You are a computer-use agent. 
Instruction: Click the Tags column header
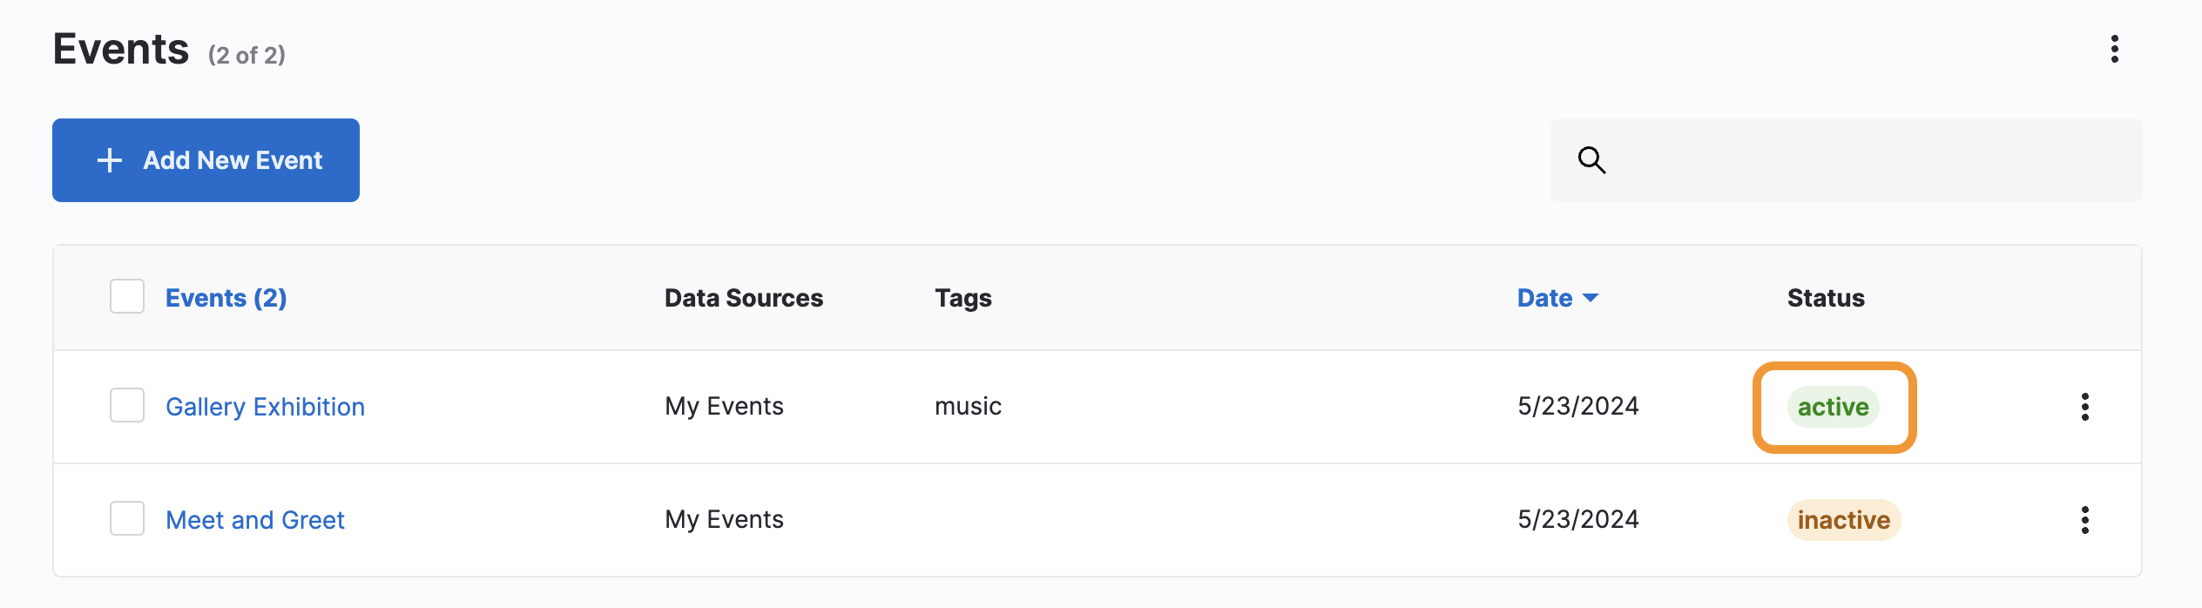click(963, 298)
